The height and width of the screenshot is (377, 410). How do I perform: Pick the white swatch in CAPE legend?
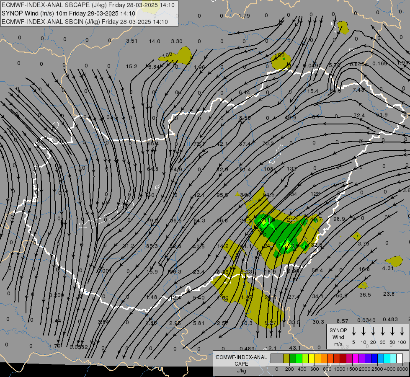tap(400, 358)
